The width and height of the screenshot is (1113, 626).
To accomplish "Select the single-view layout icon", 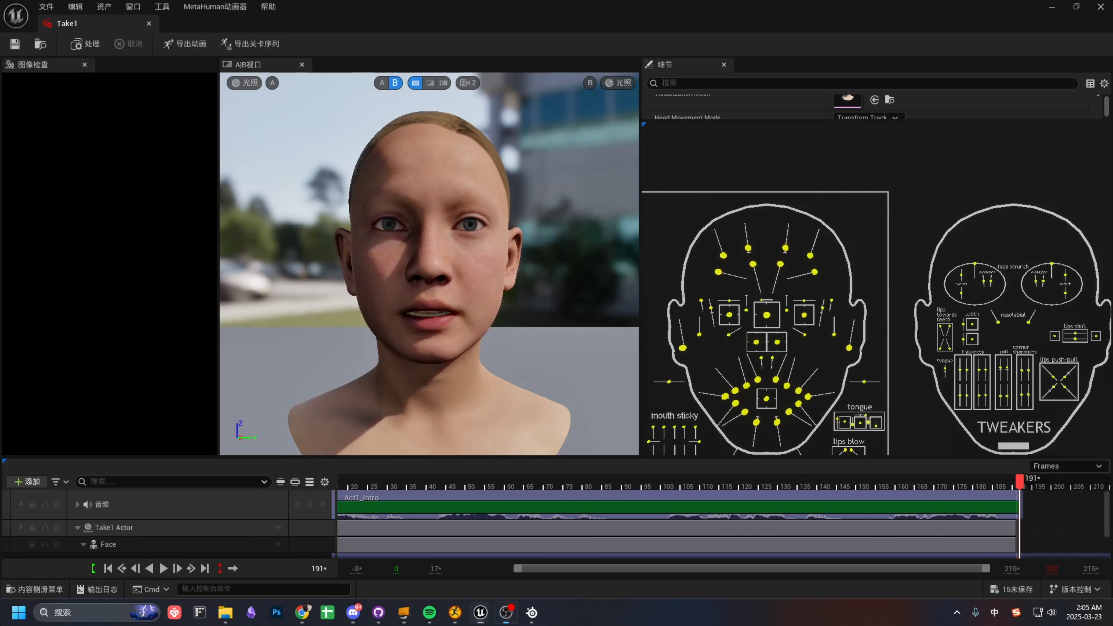I will click(415, 83).
